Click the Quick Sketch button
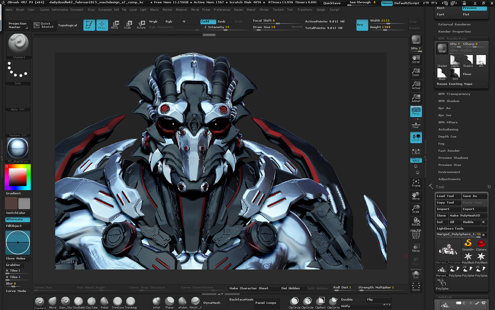This screenshot has width=495, height=310. pyautogui.click(x=44, y=25)
